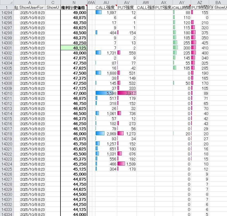Image resolution: width=227 pixels, height=216 pixels.
Task: Select the CALL強度 header cell
Action: coord(106,7)
